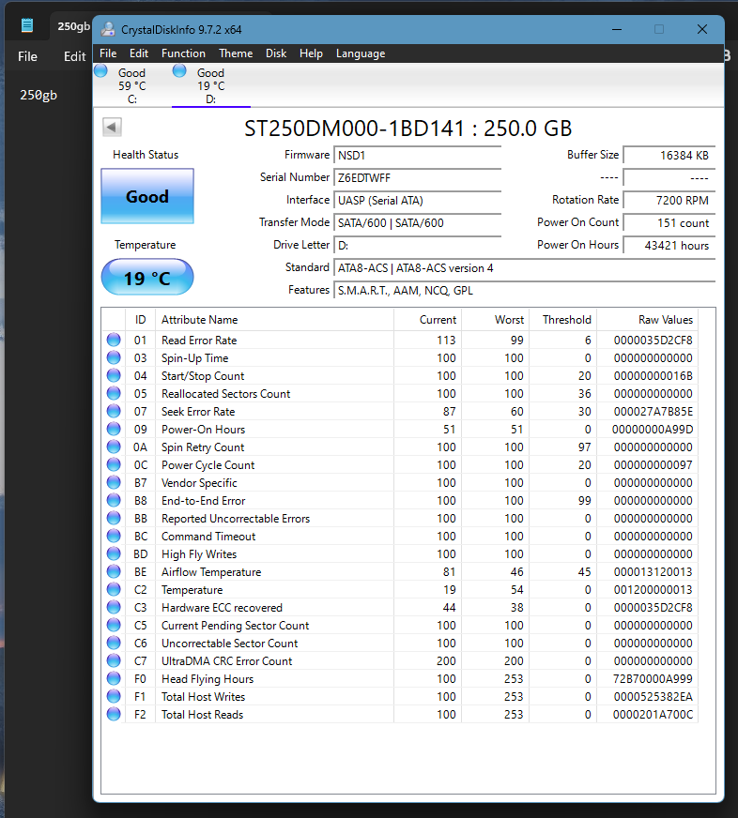
Task: Click the status orb for Total Host Reads
Action: pyautogui.click(x=114, y=715)
